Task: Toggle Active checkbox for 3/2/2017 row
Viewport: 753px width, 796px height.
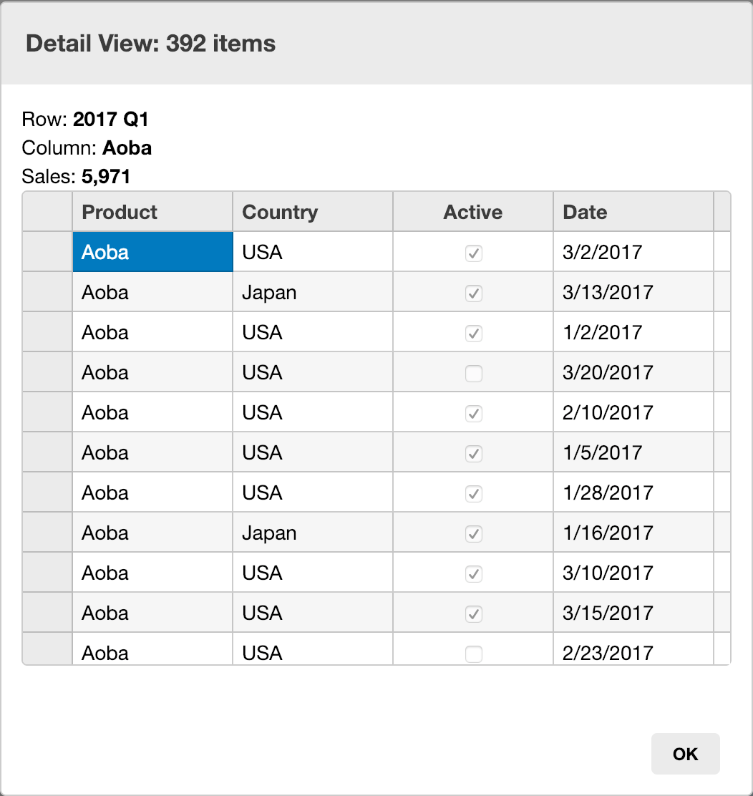Action: [x=473, y=253]
